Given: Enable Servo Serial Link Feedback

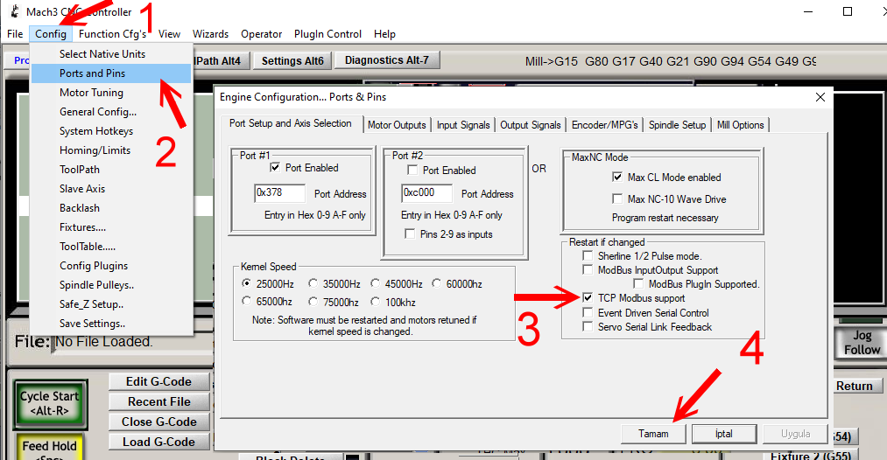Looking at the screenshot, I should [x=588, y=326].
